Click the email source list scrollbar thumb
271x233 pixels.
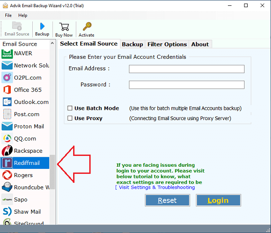pyautogui.click(x=52, y=172)
